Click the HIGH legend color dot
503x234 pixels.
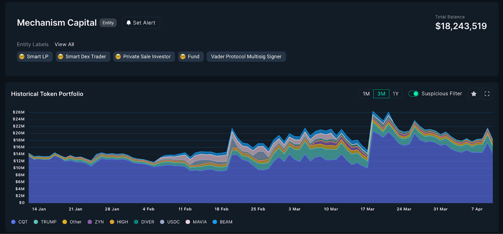[112, 222]
